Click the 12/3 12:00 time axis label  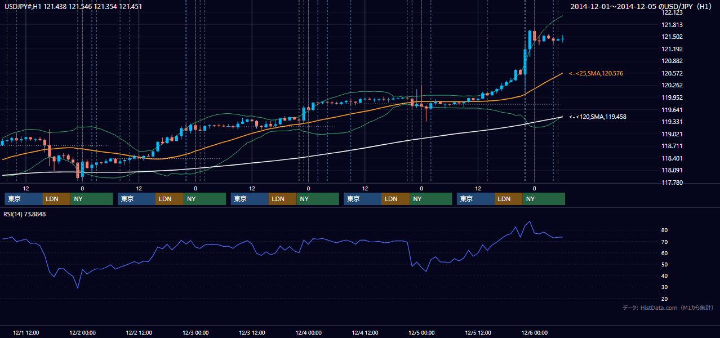[252, 333]
